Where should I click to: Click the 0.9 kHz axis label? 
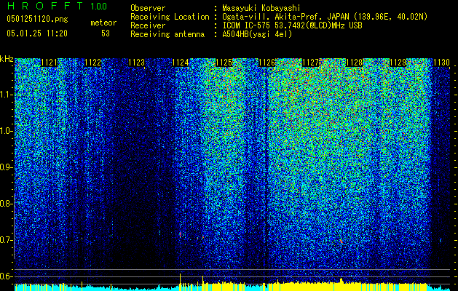[x=7, y=167]
